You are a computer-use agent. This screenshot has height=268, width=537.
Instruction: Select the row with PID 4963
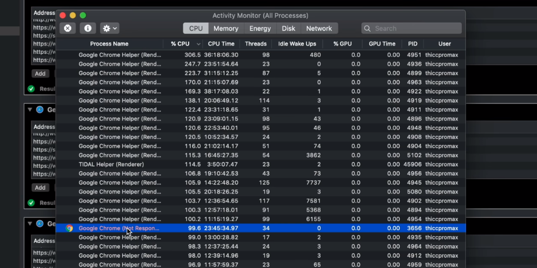(x=261, y=82)
